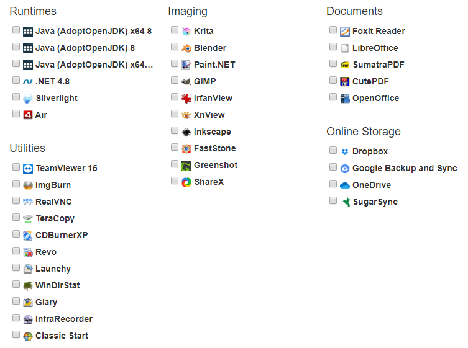Check the Dropbox checkbox
This screenshot has width=468, height=348.
[333, 150]
